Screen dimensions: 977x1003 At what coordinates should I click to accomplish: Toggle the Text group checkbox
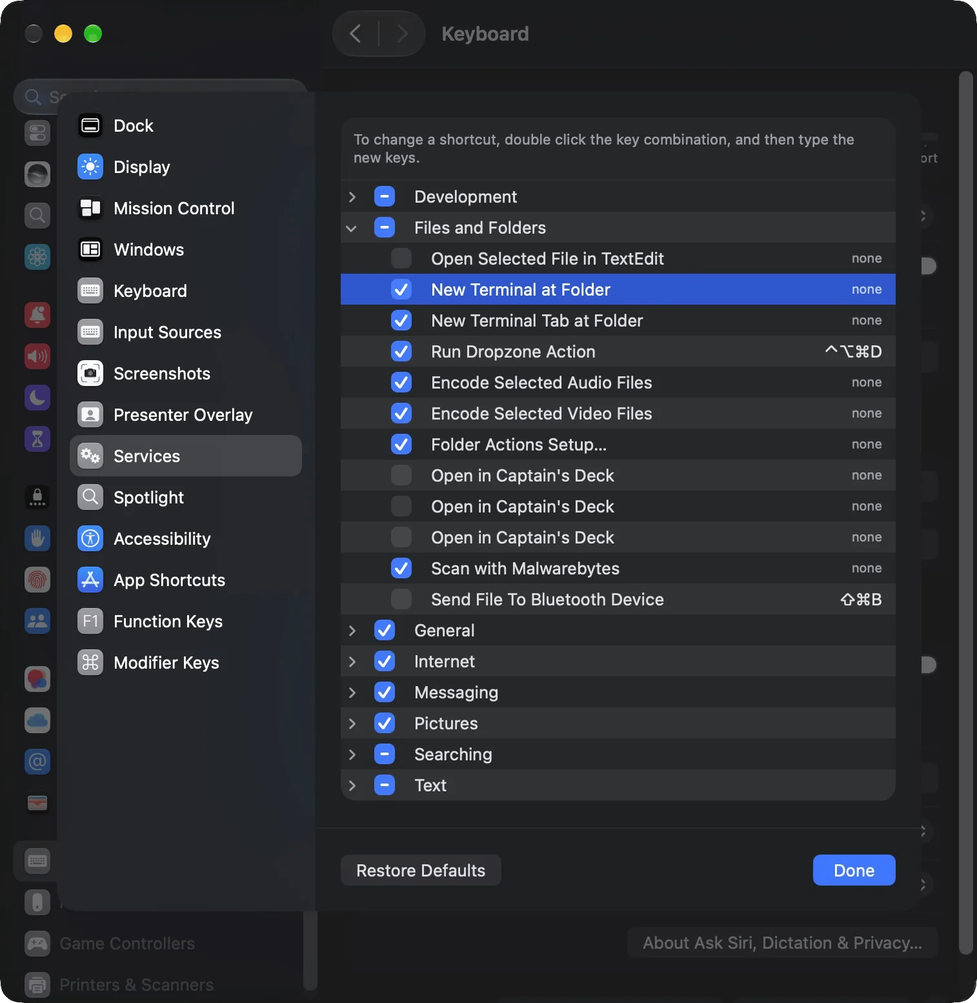tap(385, 785)
